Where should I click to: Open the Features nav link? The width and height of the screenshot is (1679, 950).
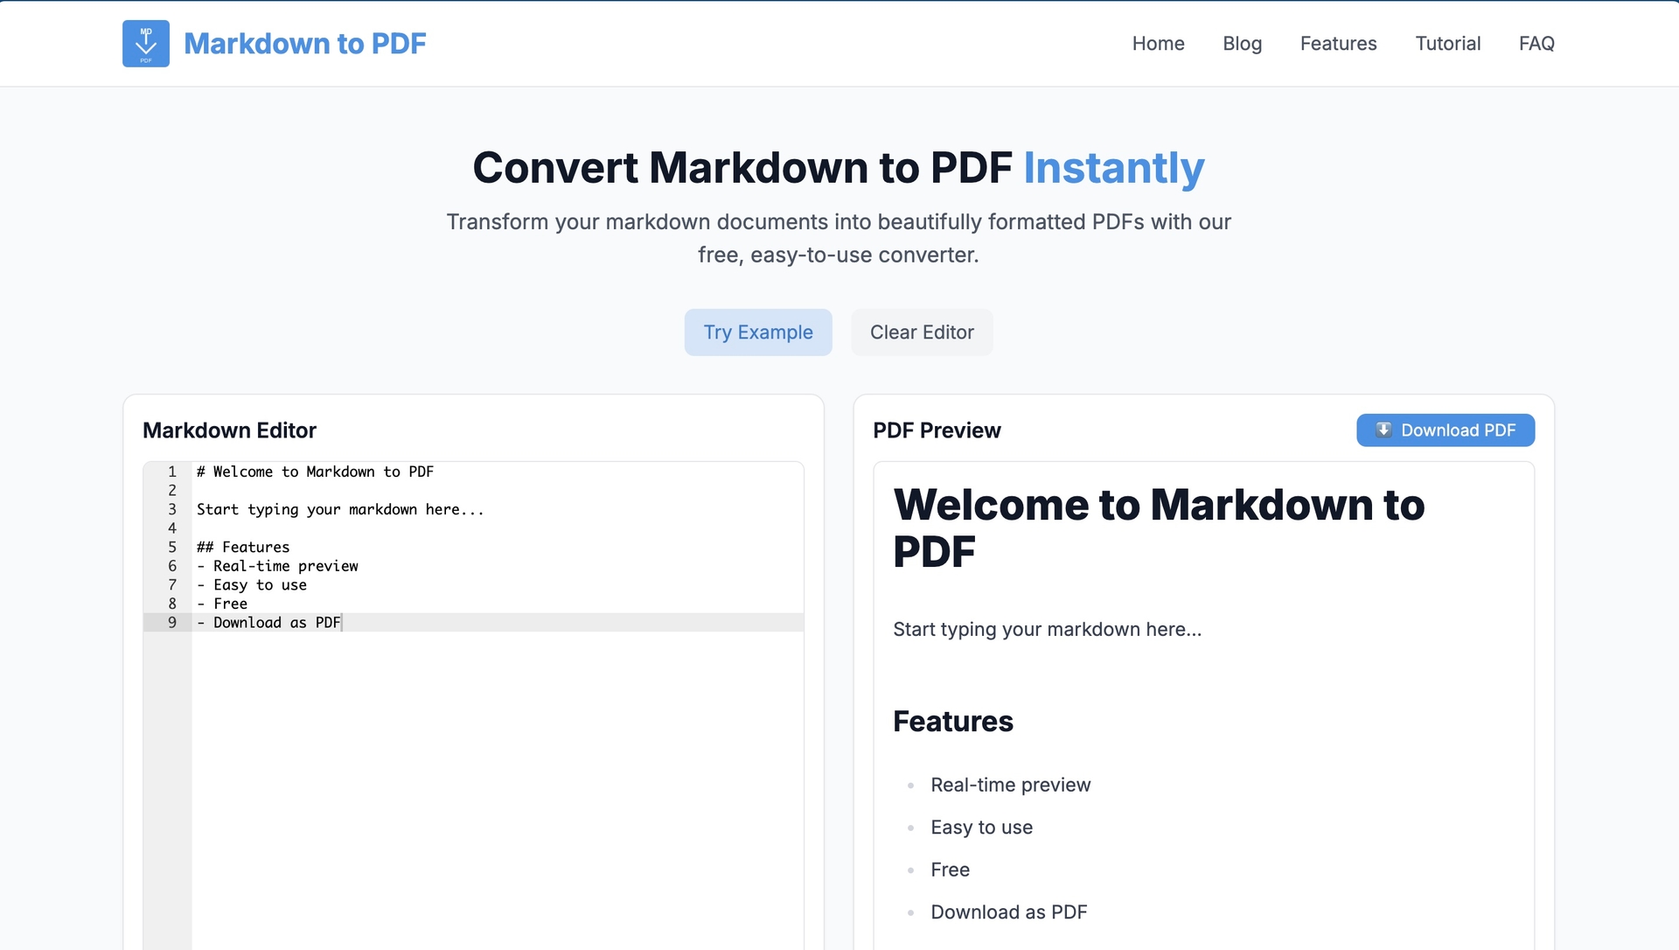pos(1338,44)
